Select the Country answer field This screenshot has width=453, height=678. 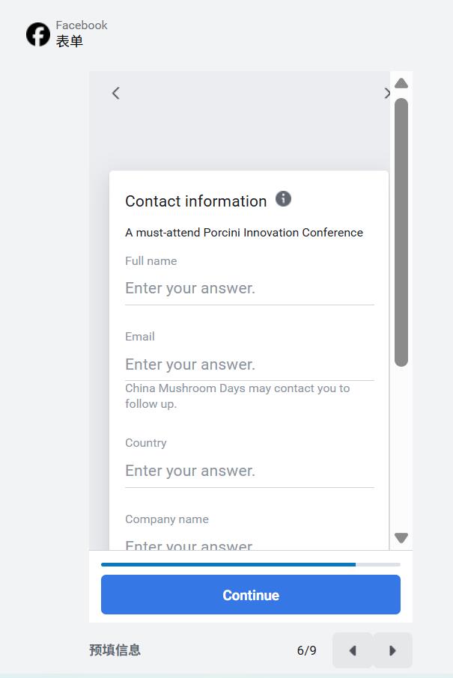pyautogui.click(x=249, y=471)
